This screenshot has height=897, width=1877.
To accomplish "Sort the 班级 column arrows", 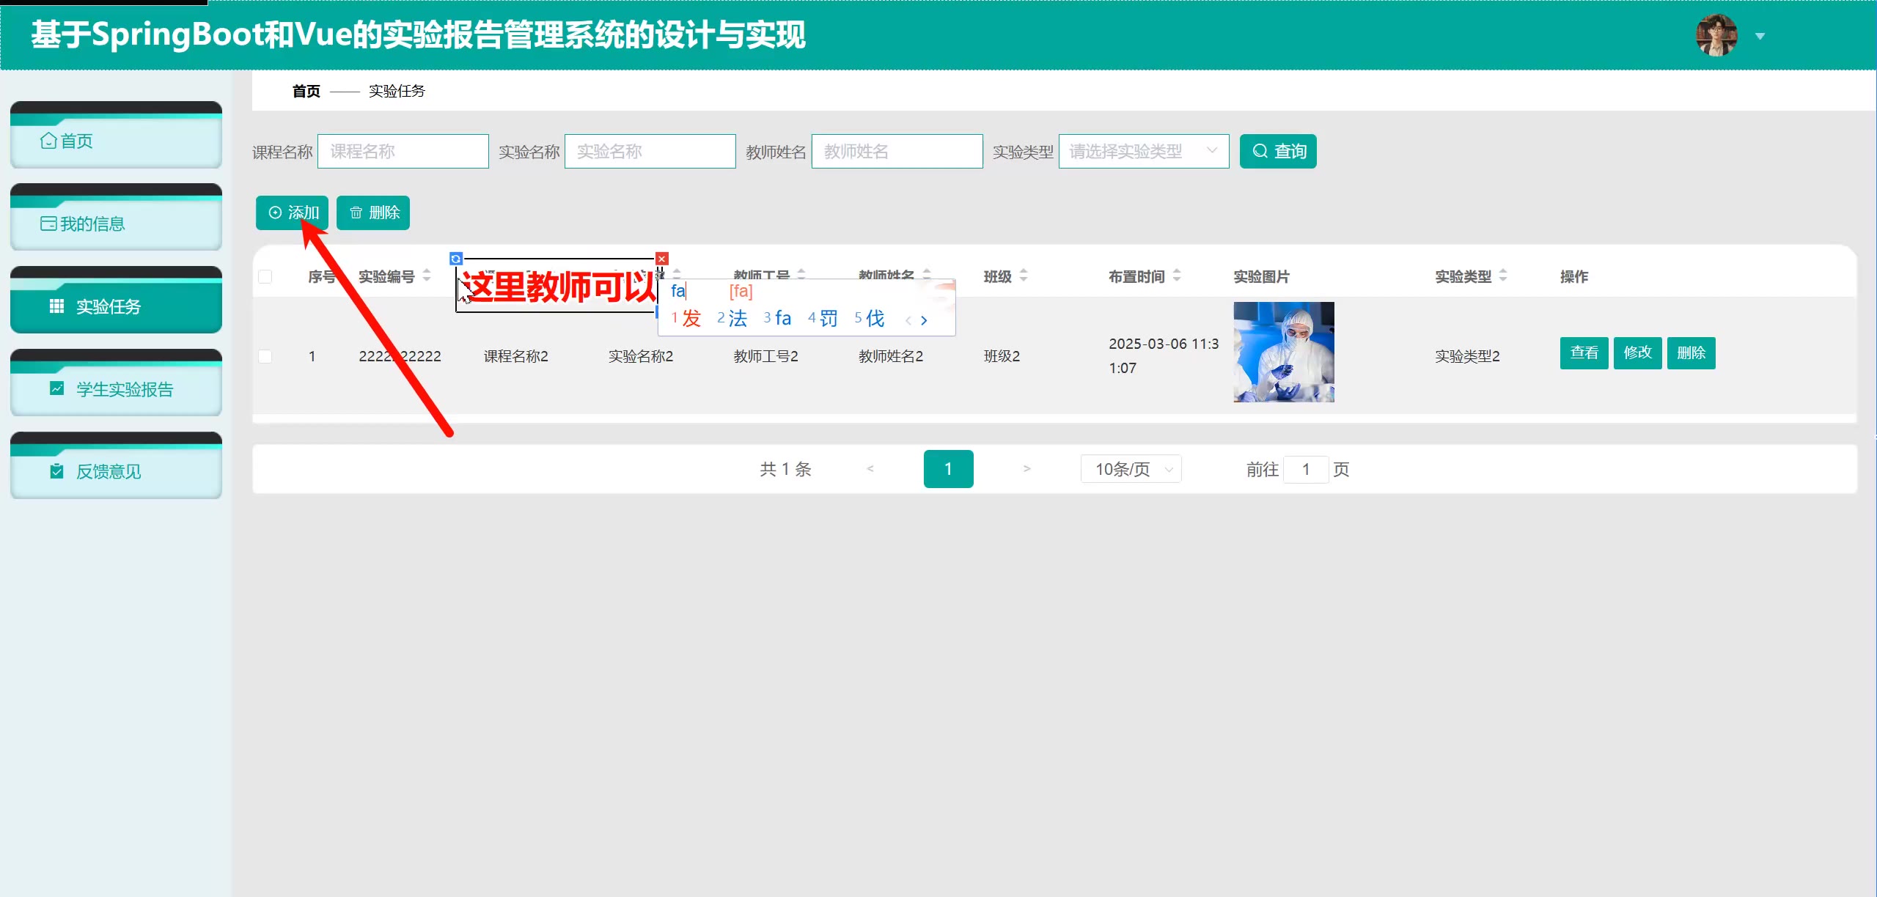I will click(1024, 276).
